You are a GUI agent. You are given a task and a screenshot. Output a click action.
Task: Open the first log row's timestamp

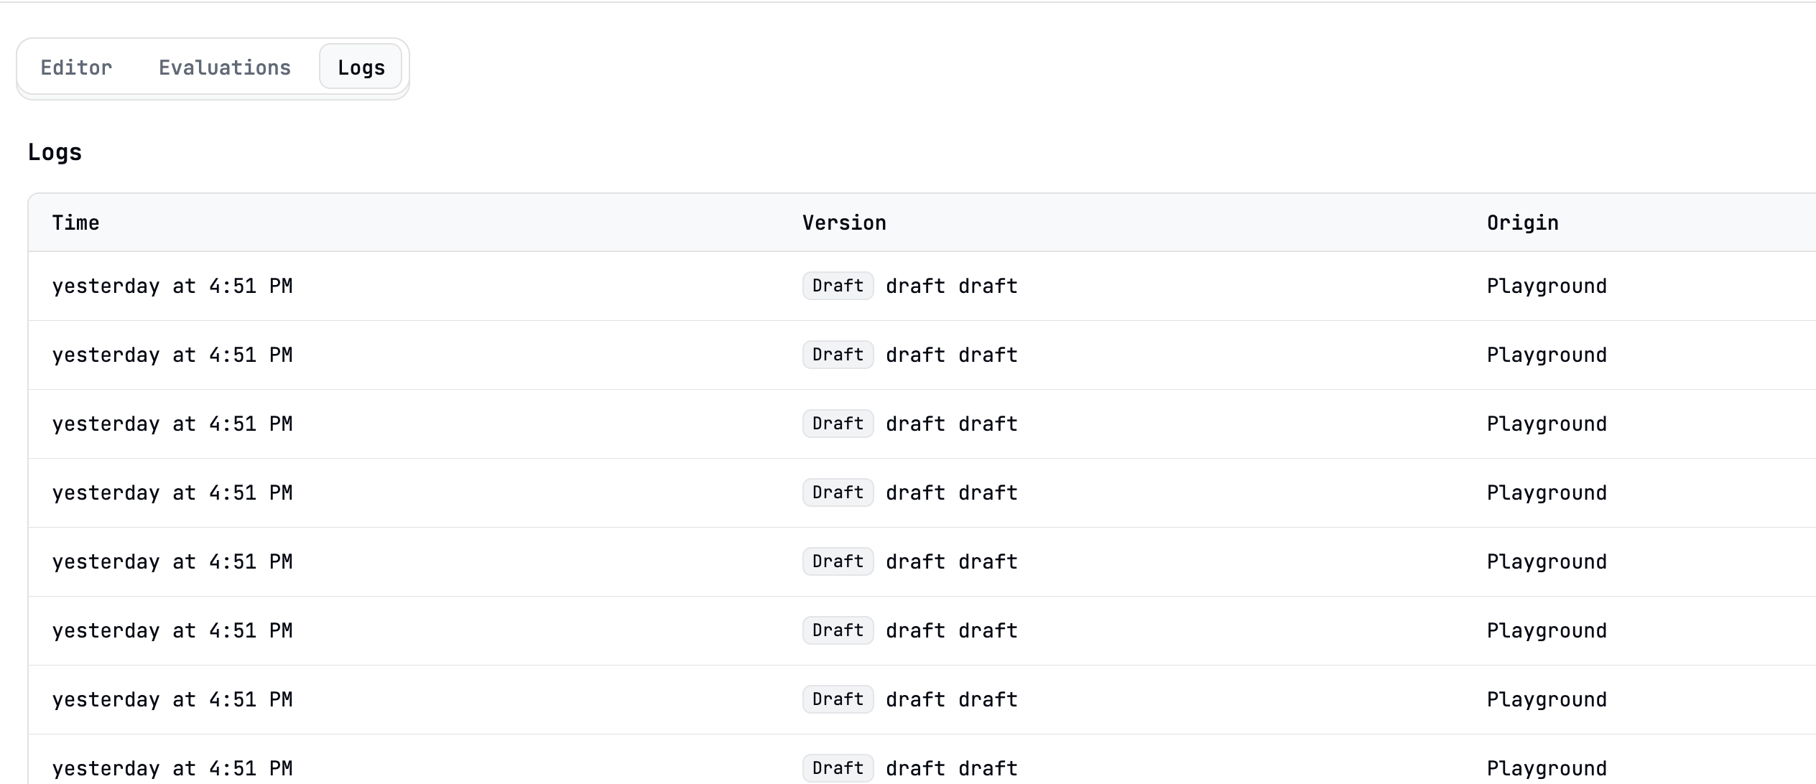(x=172, y=286)
